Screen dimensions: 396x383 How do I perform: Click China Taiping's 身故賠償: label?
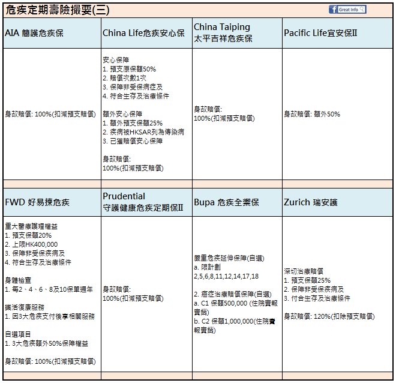208,109
